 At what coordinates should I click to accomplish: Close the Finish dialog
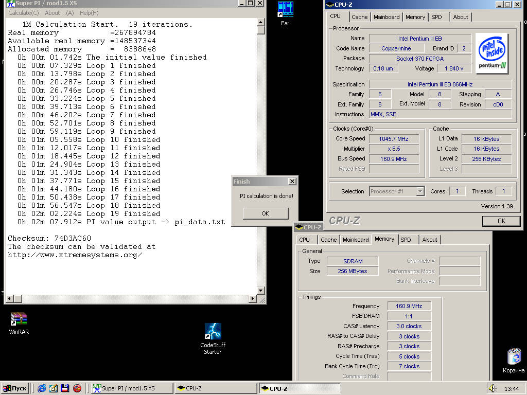coord(292,182)
